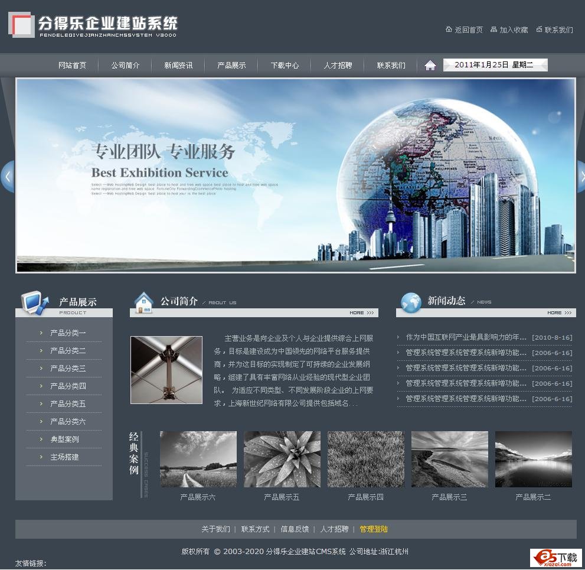Click the 管理登陆 login link in footer
Screen dimensions: 585x570
click(373, 529)
